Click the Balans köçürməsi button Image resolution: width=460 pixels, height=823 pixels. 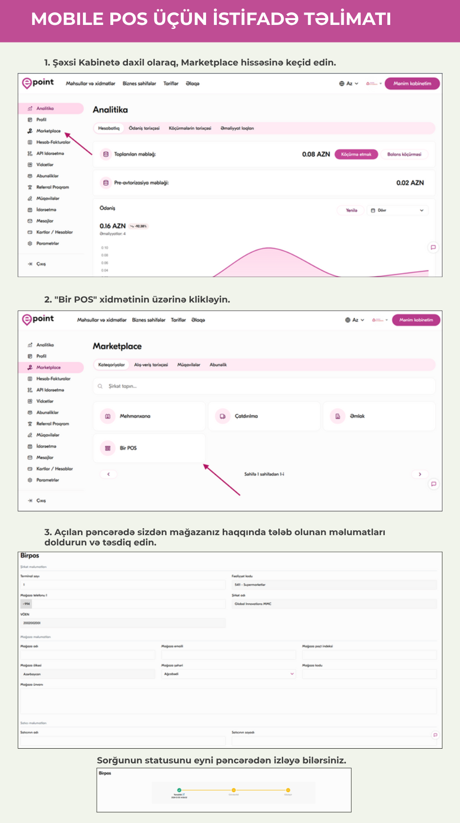point(404,154)
